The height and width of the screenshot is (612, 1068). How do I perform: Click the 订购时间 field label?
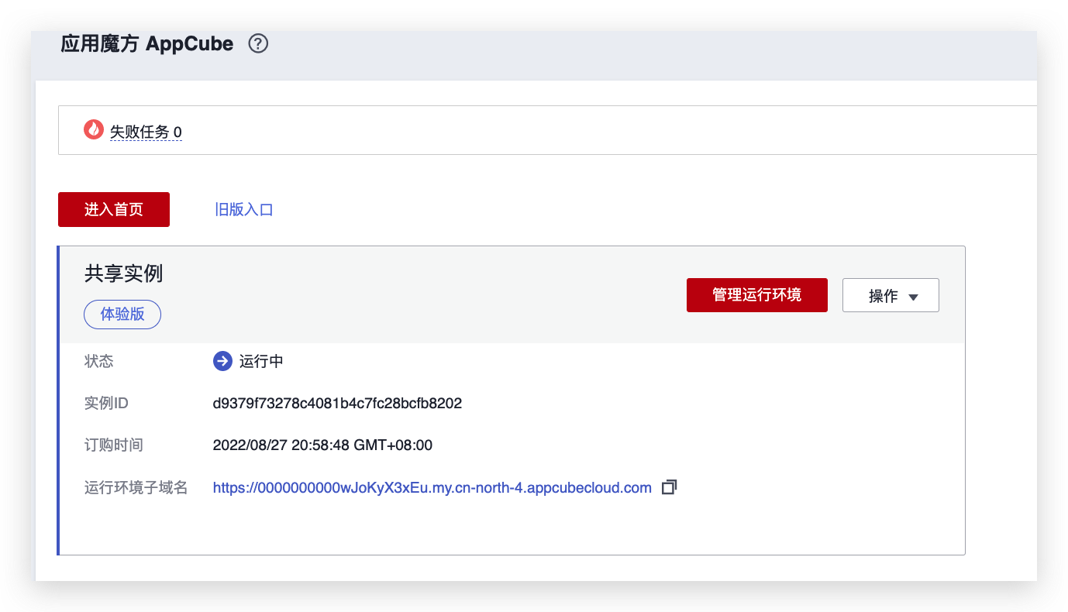114,445
